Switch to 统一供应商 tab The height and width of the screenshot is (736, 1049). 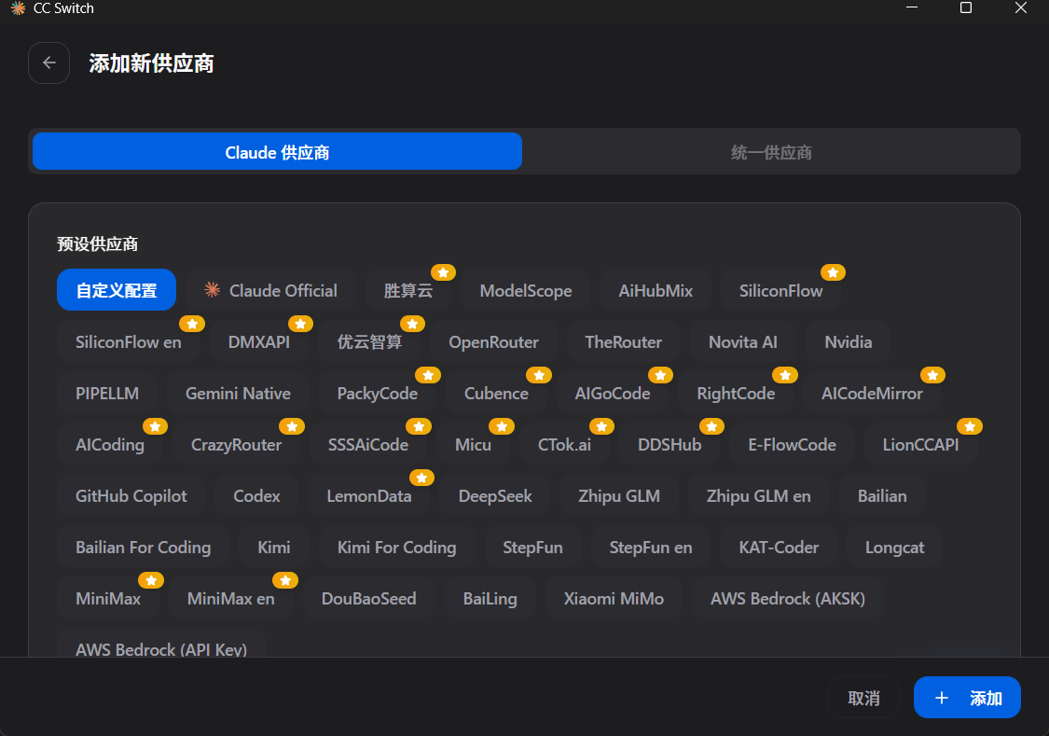click(771, 152)
